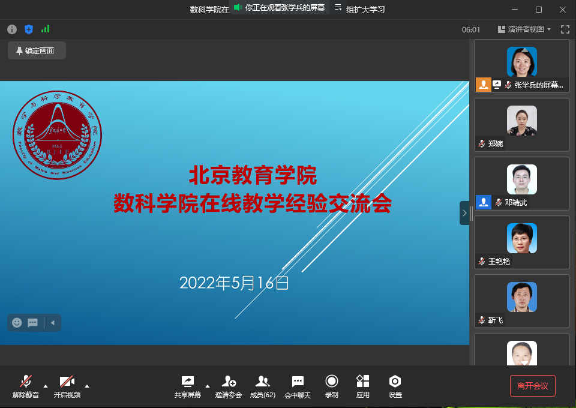The height and width of the screenshot is (408, 576).
Task: Click slide date 2022年5月16日
Action: click(x=234, y=283)
